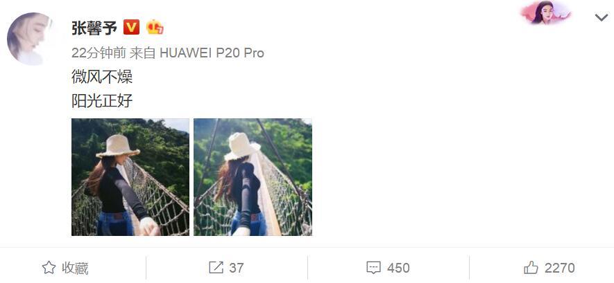Open the 22分钟前 timestamp link
614x283 pixels.
click(x=99, y=53)
